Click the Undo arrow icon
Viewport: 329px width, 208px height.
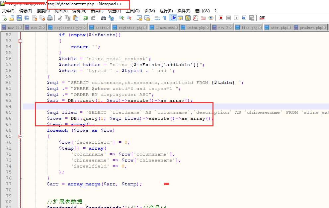tap(86, 18)
